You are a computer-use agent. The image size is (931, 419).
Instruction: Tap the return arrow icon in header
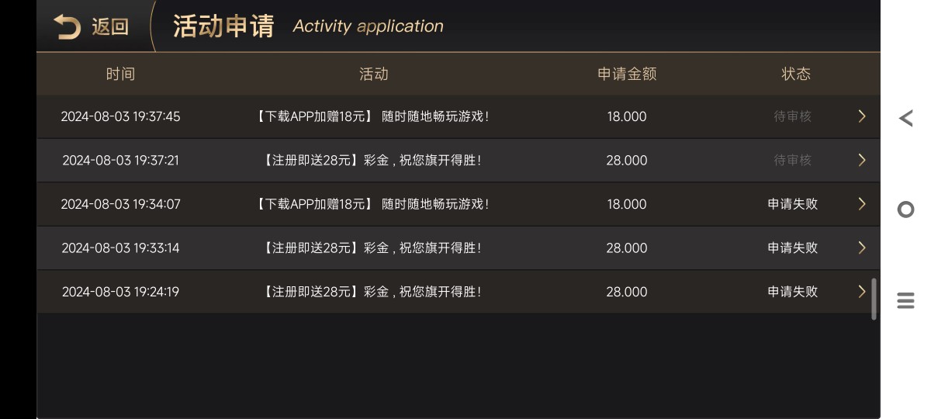point(67,27)
